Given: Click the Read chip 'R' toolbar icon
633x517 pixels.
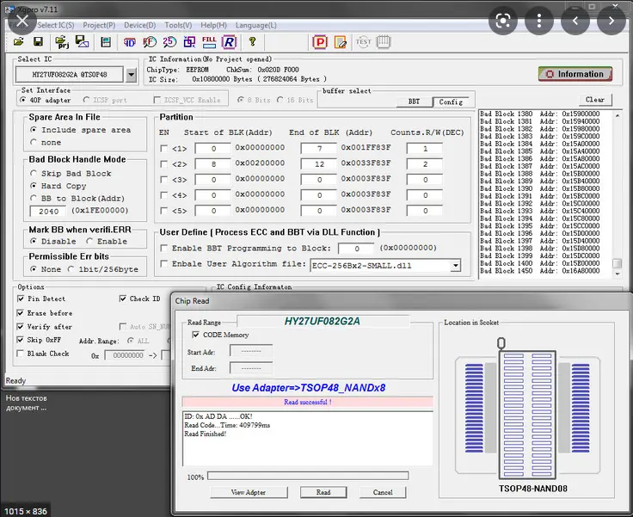Looking at the screenshot, I should pos(229,41).
